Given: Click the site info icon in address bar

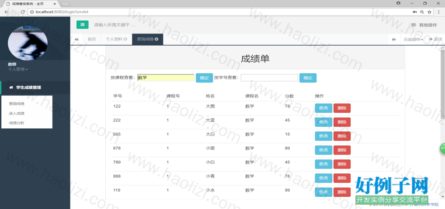Looking at the screenshot, I should coord(31,12).
